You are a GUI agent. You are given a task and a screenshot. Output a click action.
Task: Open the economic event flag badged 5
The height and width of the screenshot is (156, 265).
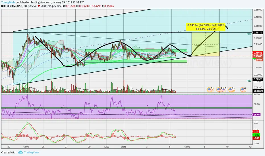231,90
